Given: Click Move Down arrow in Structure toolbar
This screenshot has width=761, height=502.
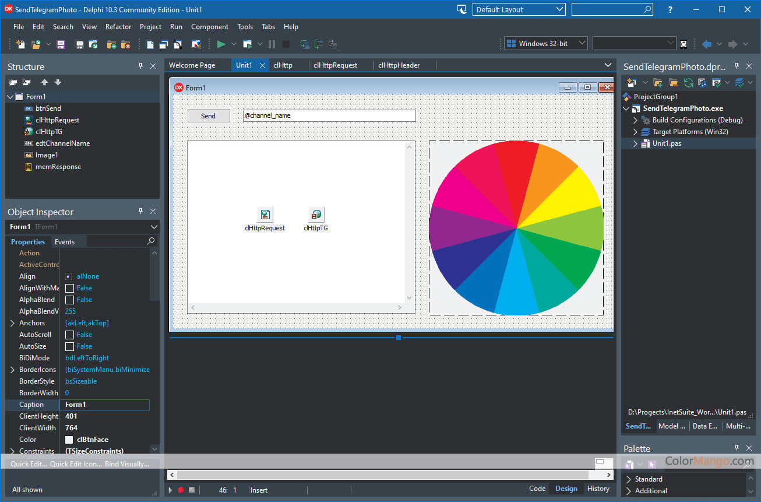Looking at the screenshot, I should [58, 83].
